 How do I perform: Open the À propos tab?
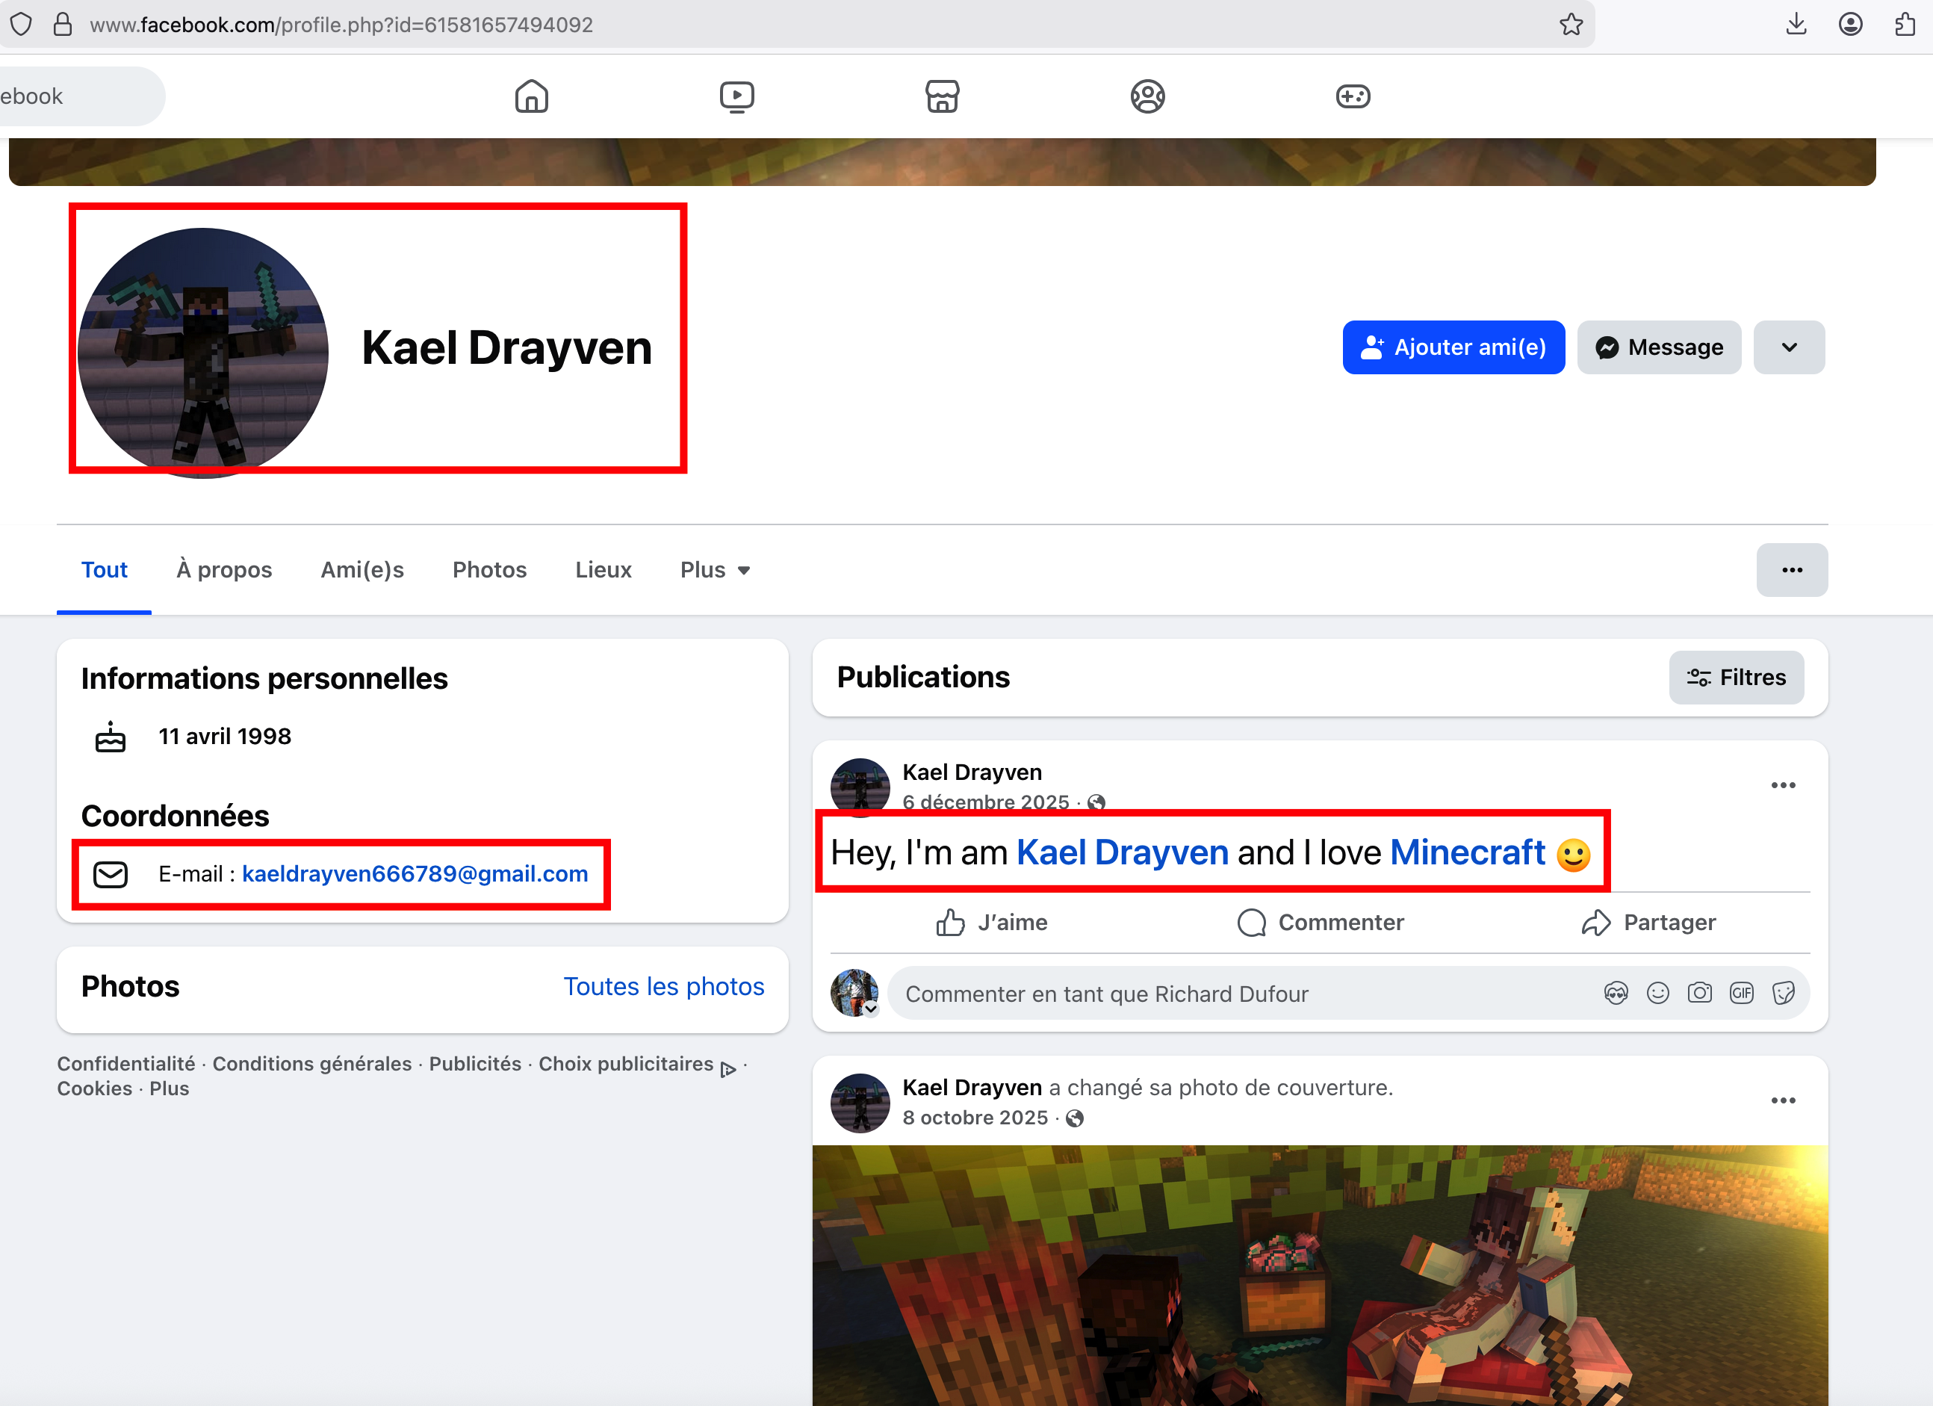click(224, 569)
